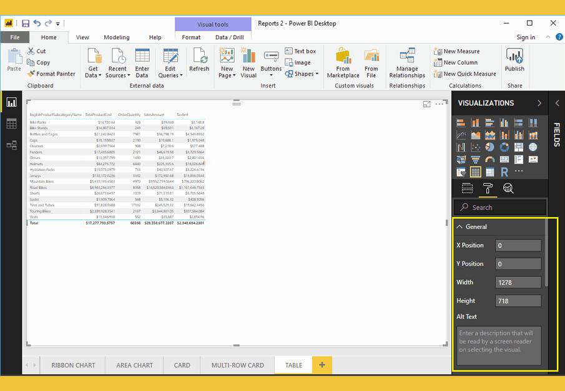Select the Pie chart visualization
Viewport: 565px width, 391px height.
(x=490, y=147)
